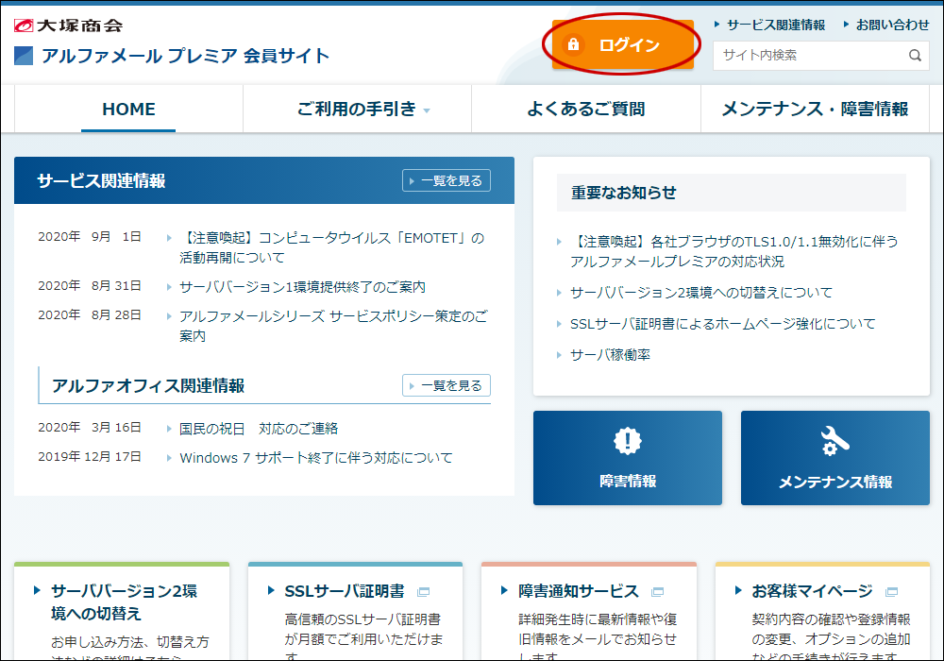The image size is (944, 661).
Task: Open メンテナンス・障害情報 tab
Action: 816,109
